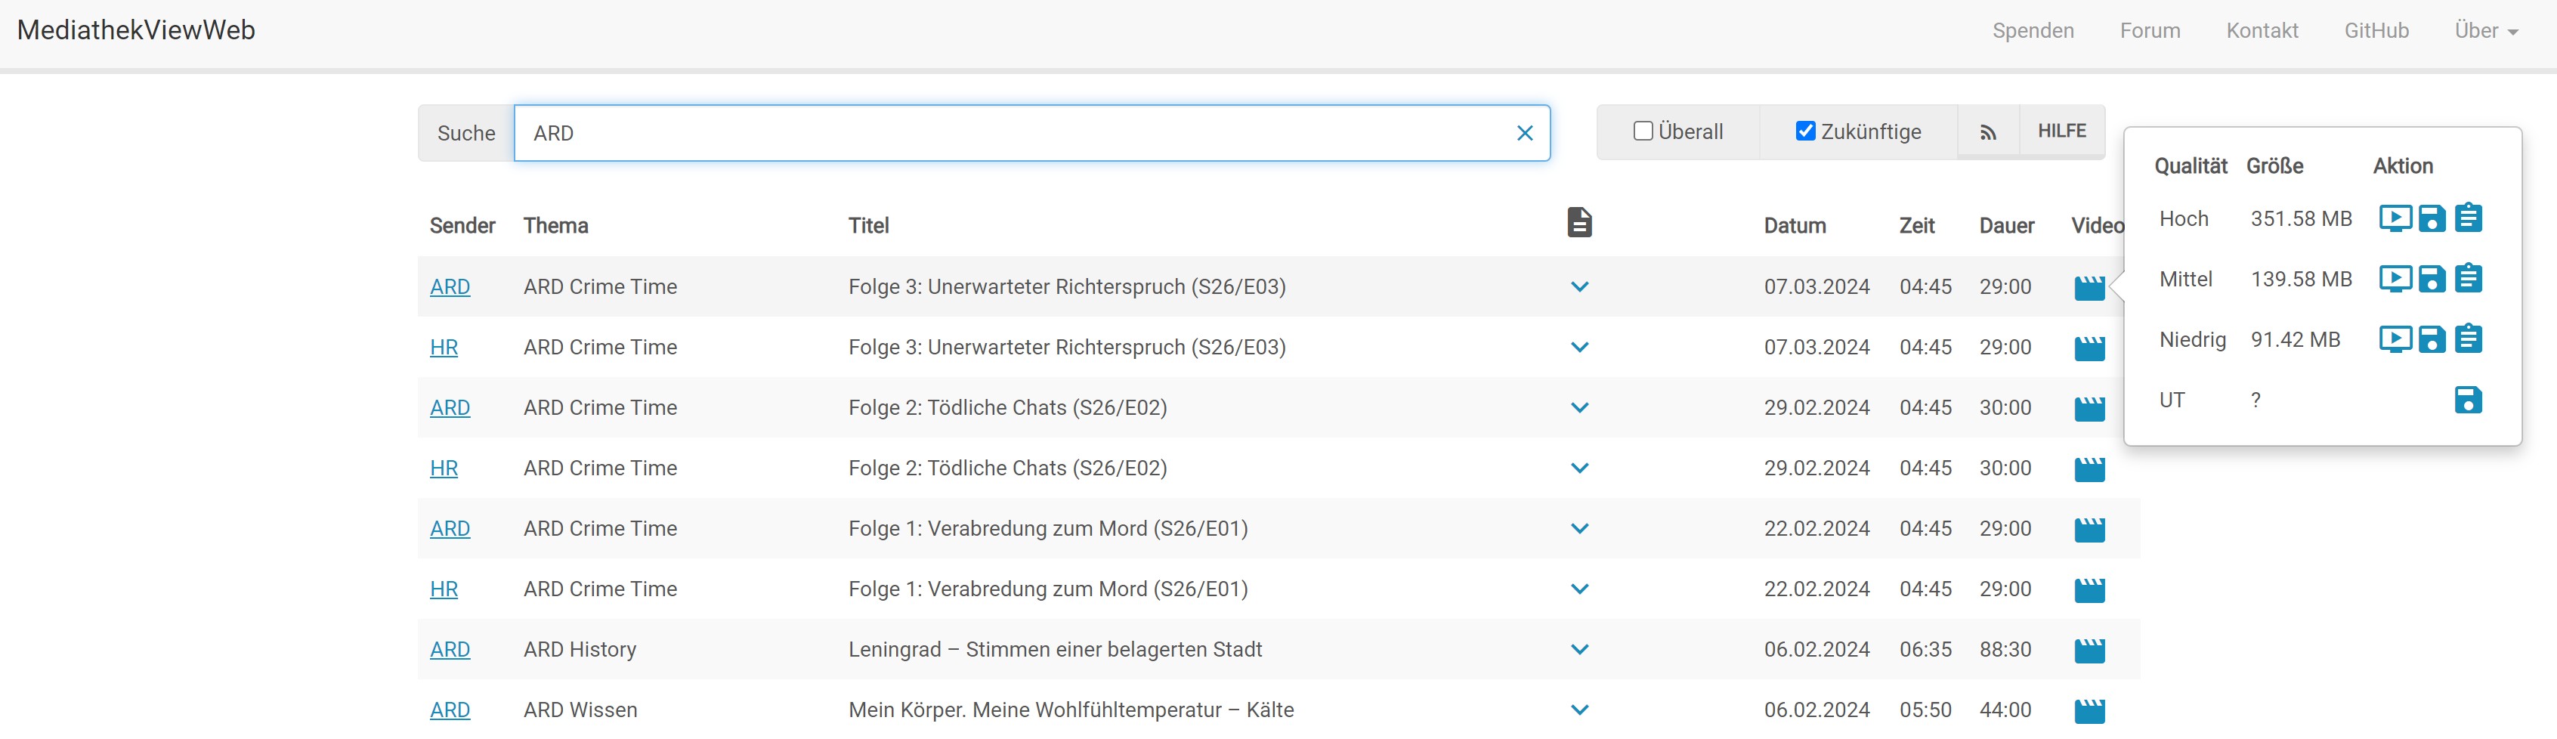Uncheck the Zukünftige checkbox
The height and width of the screenshot is (739, 2557).
coord(1806,131)
